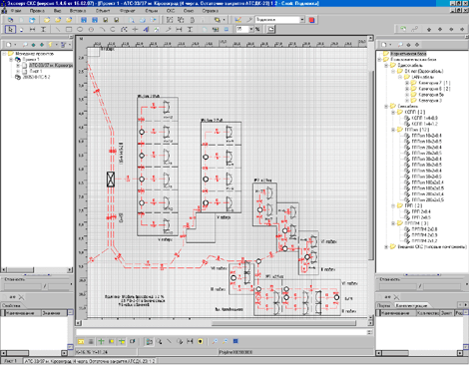Select the Категория 5e folder

431,95
